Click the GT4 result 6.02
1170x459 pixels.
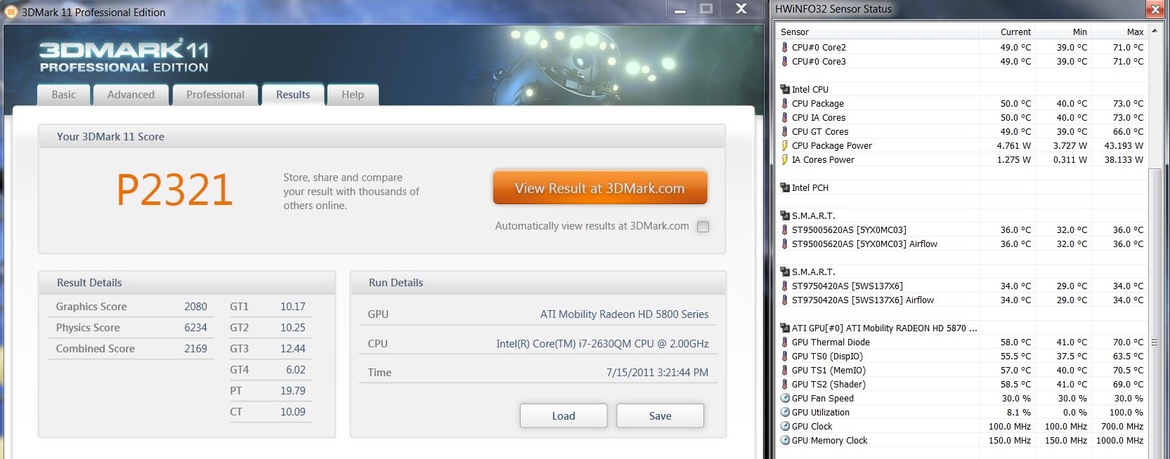[295, 370]
